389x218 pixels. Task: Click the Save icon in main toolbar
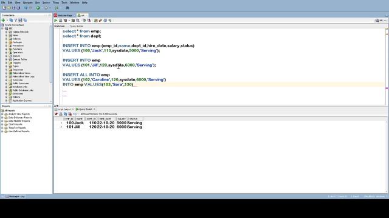(x=13, y=8)
